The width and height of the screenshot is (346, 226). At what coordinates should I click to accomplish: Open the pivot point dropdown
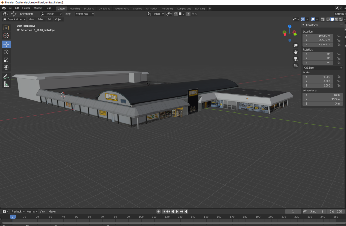[169, 14]
